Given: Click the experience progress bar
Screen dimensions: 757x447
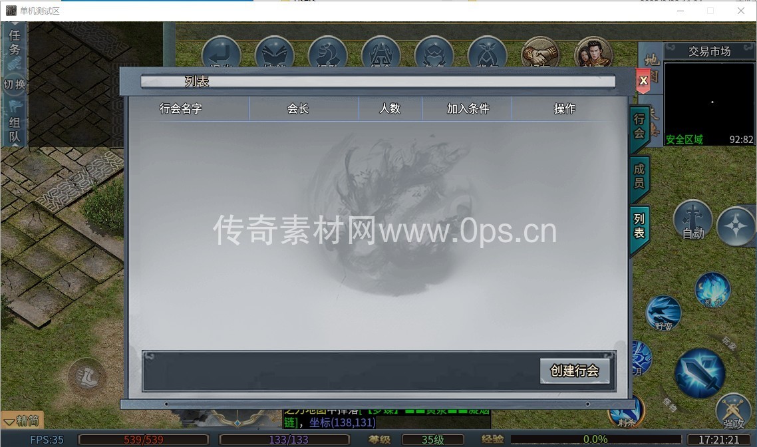Looking at the screenshot, I should (x=595, y=439).
